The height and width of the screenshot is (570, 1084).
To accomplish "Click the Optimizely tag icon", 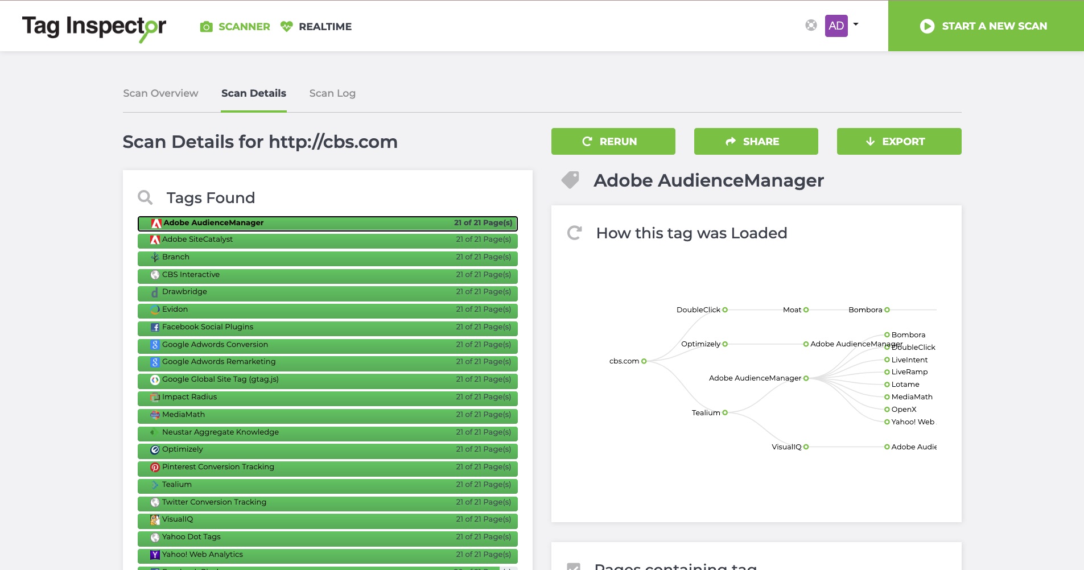I will point(155,449).
